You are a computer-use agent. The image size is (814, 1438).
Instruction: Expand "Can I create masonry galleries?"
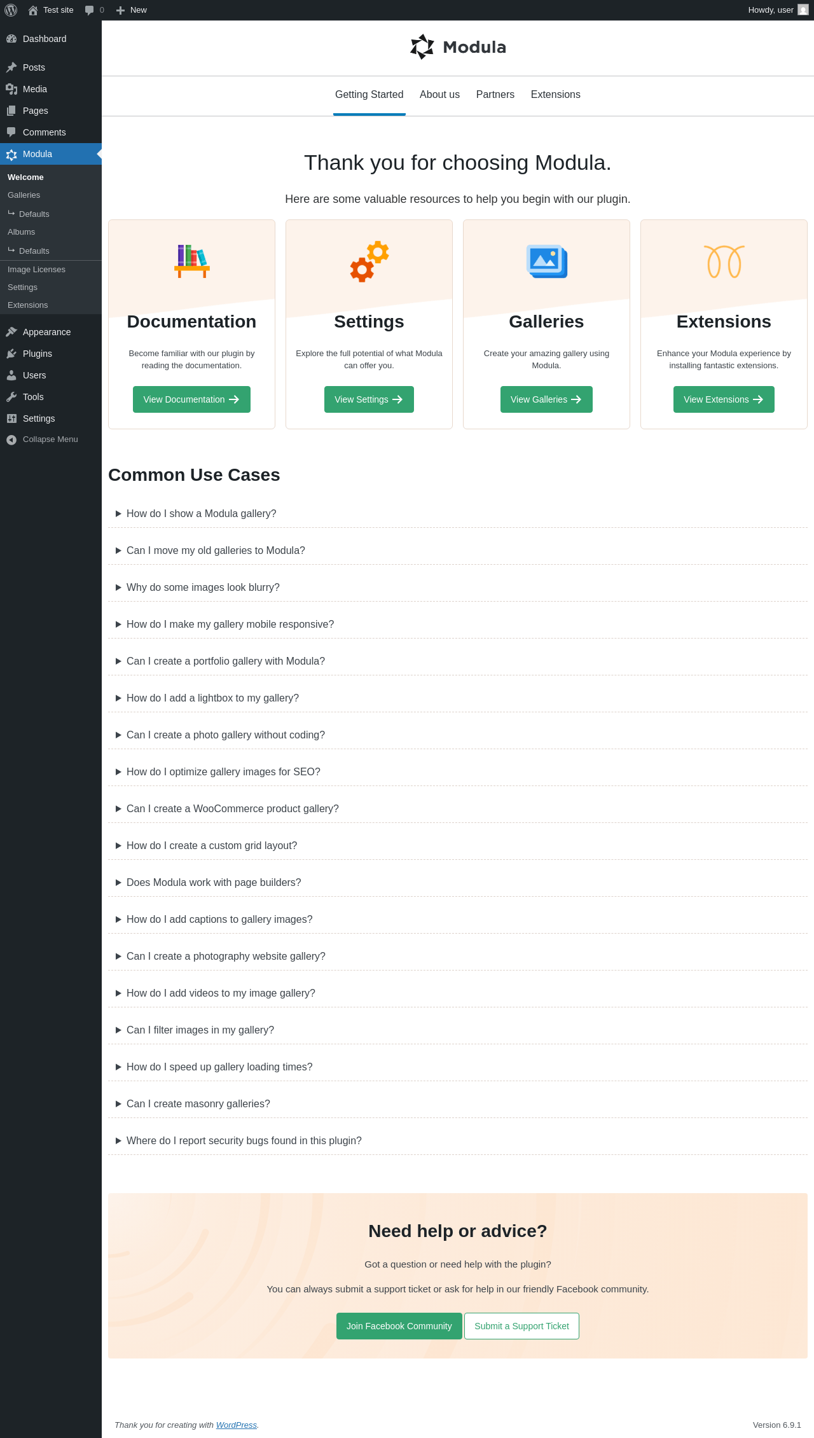[198, 1103]
